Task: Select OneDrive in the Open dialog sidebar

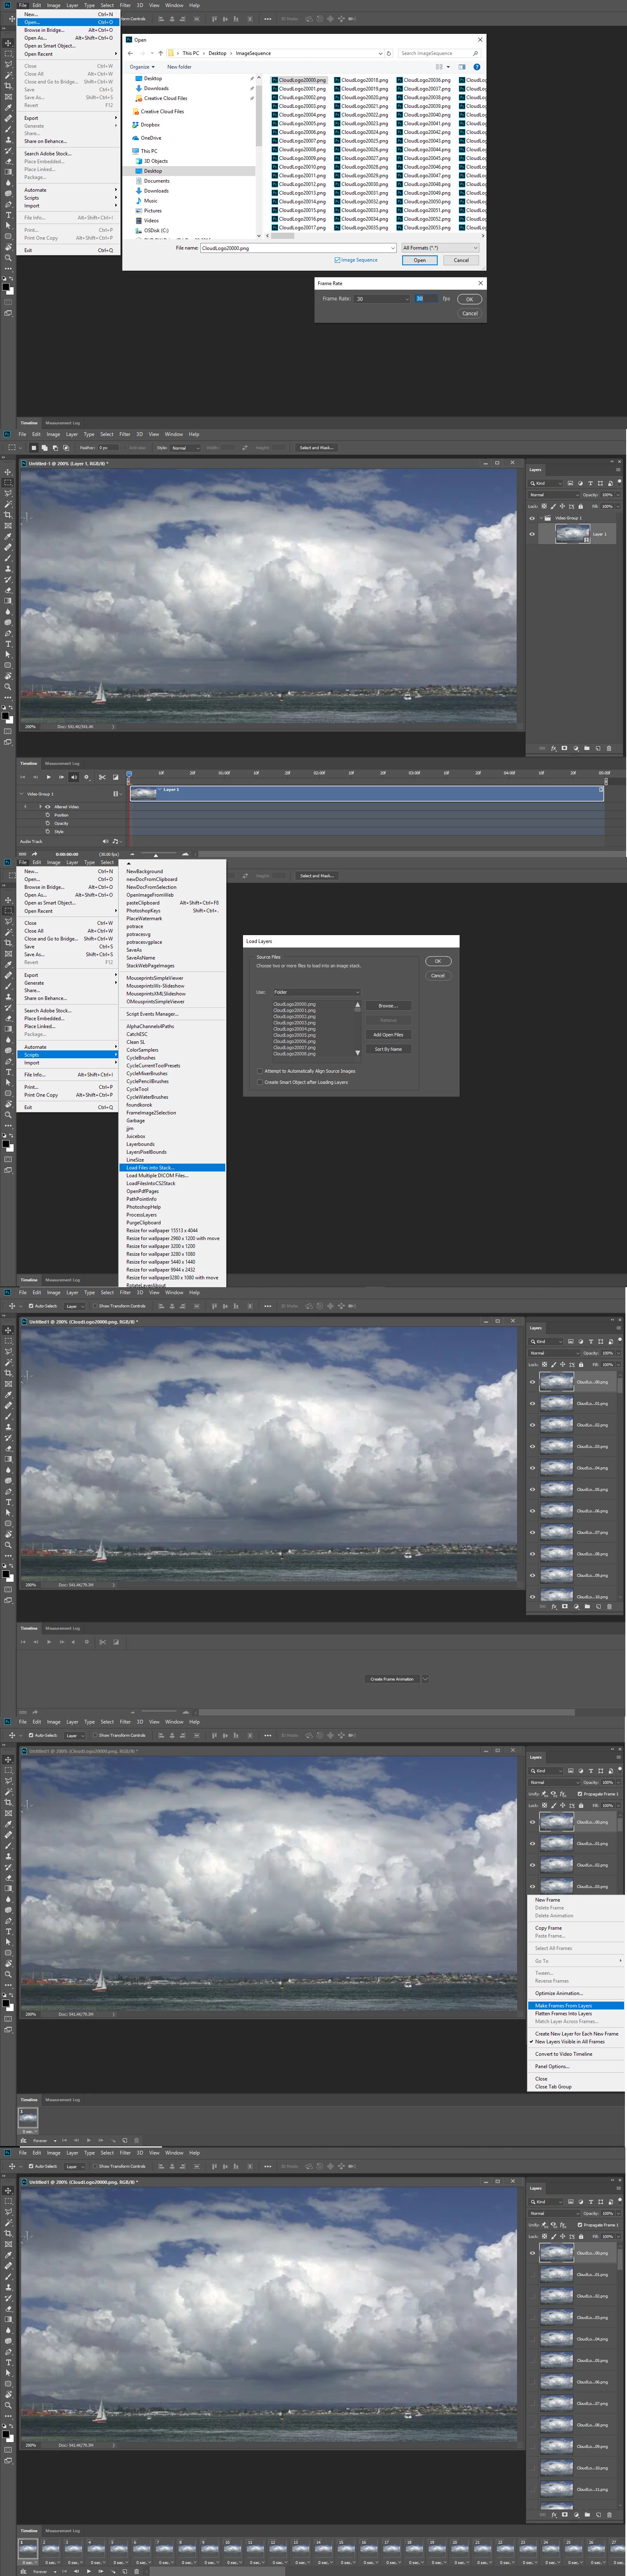Action: pyautogui.click(x=150, y=138)
